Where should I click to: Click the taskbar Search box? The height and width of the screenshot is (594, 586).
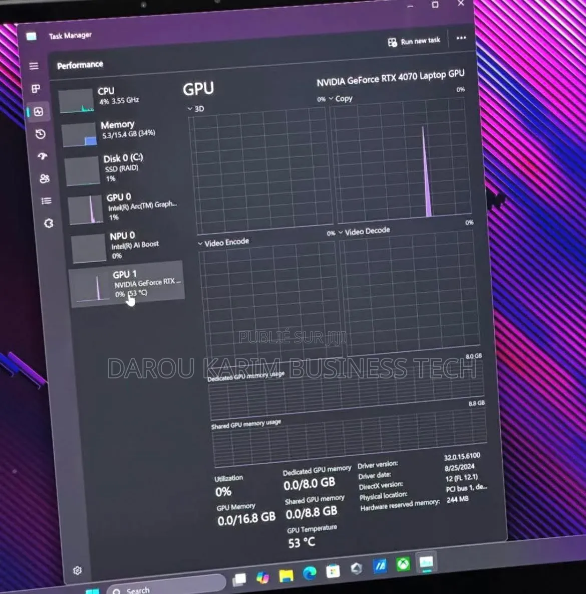[167, 586]
